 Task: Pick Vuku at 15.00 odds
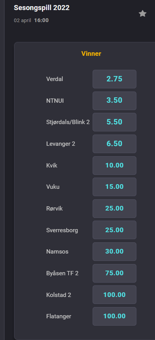point(114,187)
